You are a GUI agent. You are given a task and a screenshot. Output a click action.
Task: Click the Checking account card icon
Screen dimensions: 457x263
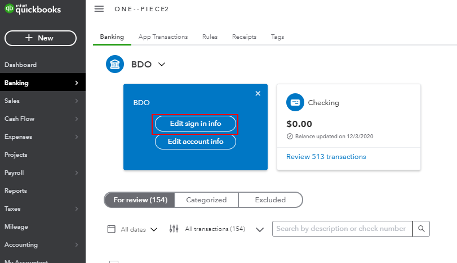pyautogui.click(x=295, y=102)
